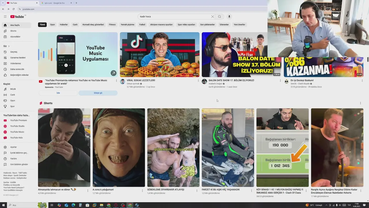Open YouTube Studio sidebar link
This screenshot has width=369, height=208.
(x=16, y=126)
